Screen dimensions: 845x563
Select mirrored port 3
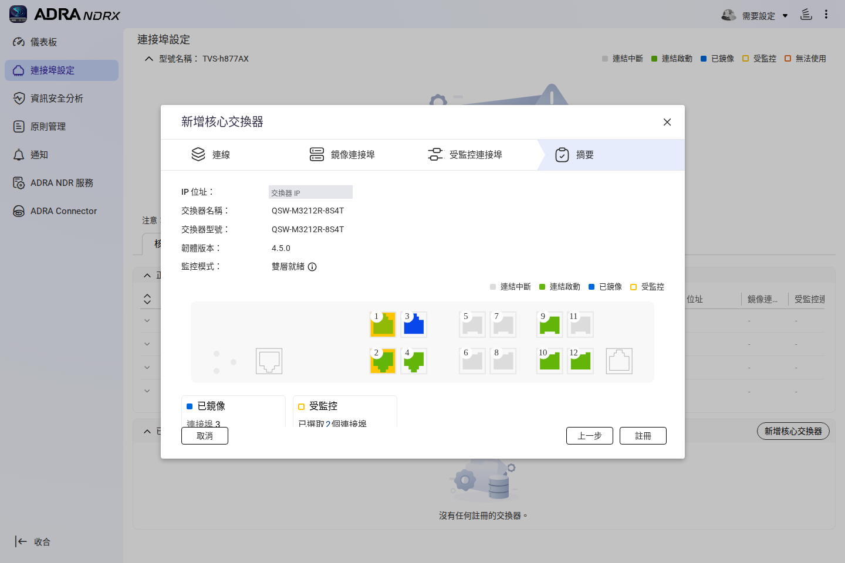[414, 324]
